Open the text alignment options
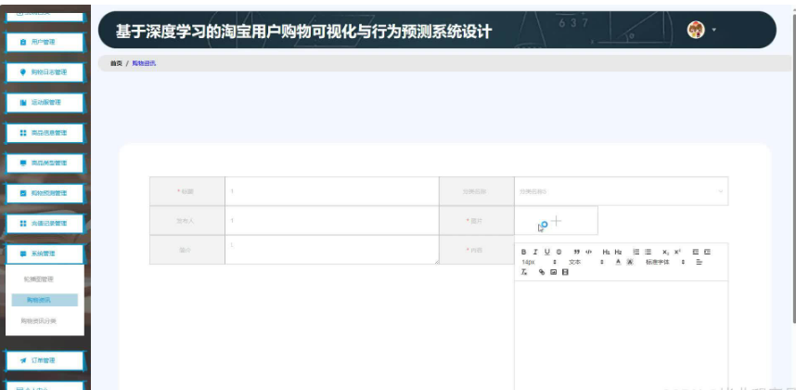796x390 pixels. point(699,262)
